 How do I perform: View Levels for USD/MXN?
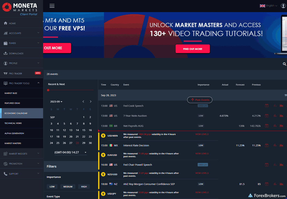(x=202, y=134)
